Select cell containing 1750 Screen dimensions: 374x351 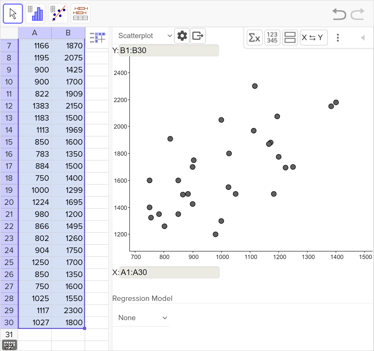(68, 250)
